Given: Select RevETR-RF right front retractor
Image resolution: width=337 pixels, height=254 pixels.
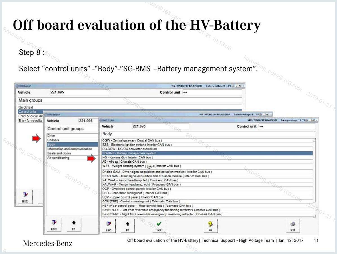Looking at the screenshot, I should point(207,214).
